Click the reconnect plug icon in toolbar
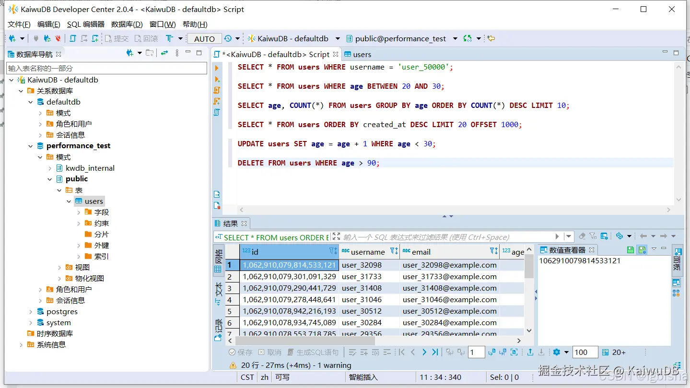690x388 pixels. (47, 38)
